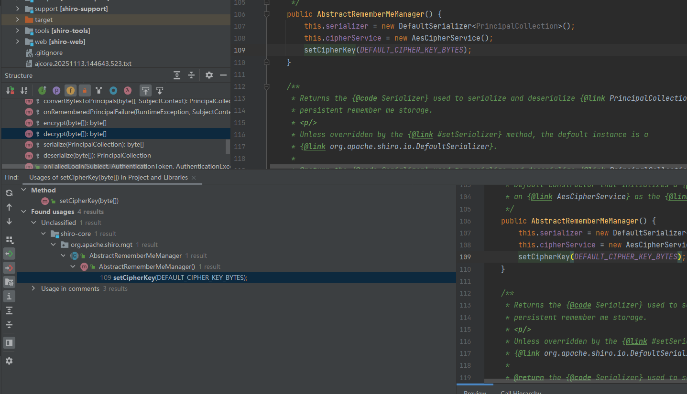
Task: Toggle the red write access filter
Action: pyautogui.click(x=9, y=268)
